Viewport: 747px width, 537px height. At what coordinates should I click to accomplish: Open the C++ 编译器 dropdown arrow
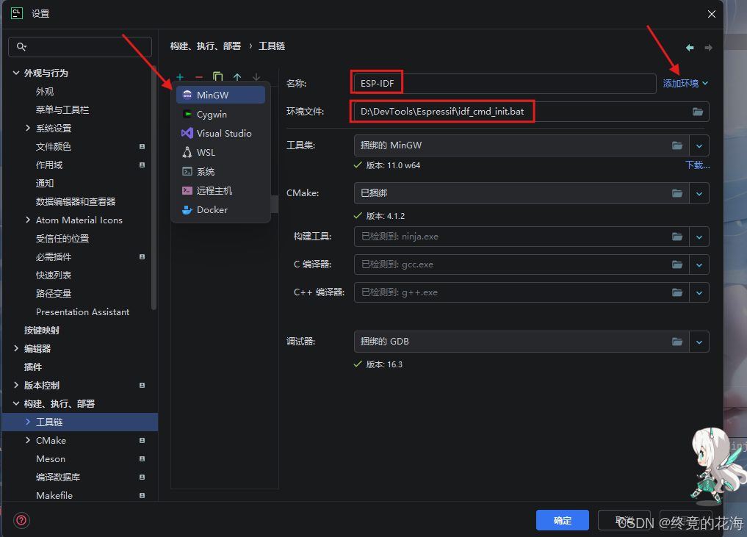point(699,292)
